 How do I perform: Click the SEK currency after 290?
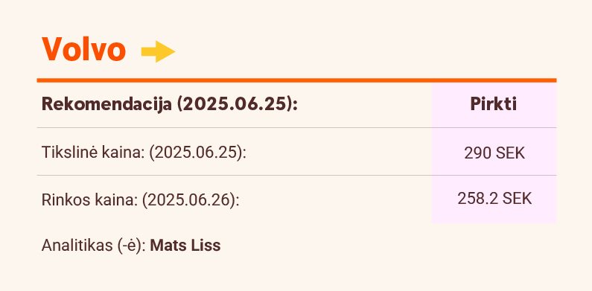click(510, 153)
